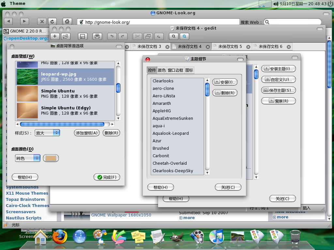334x250 pixels.
Task: Open the home folder from the dock
Action: point(41,237)
